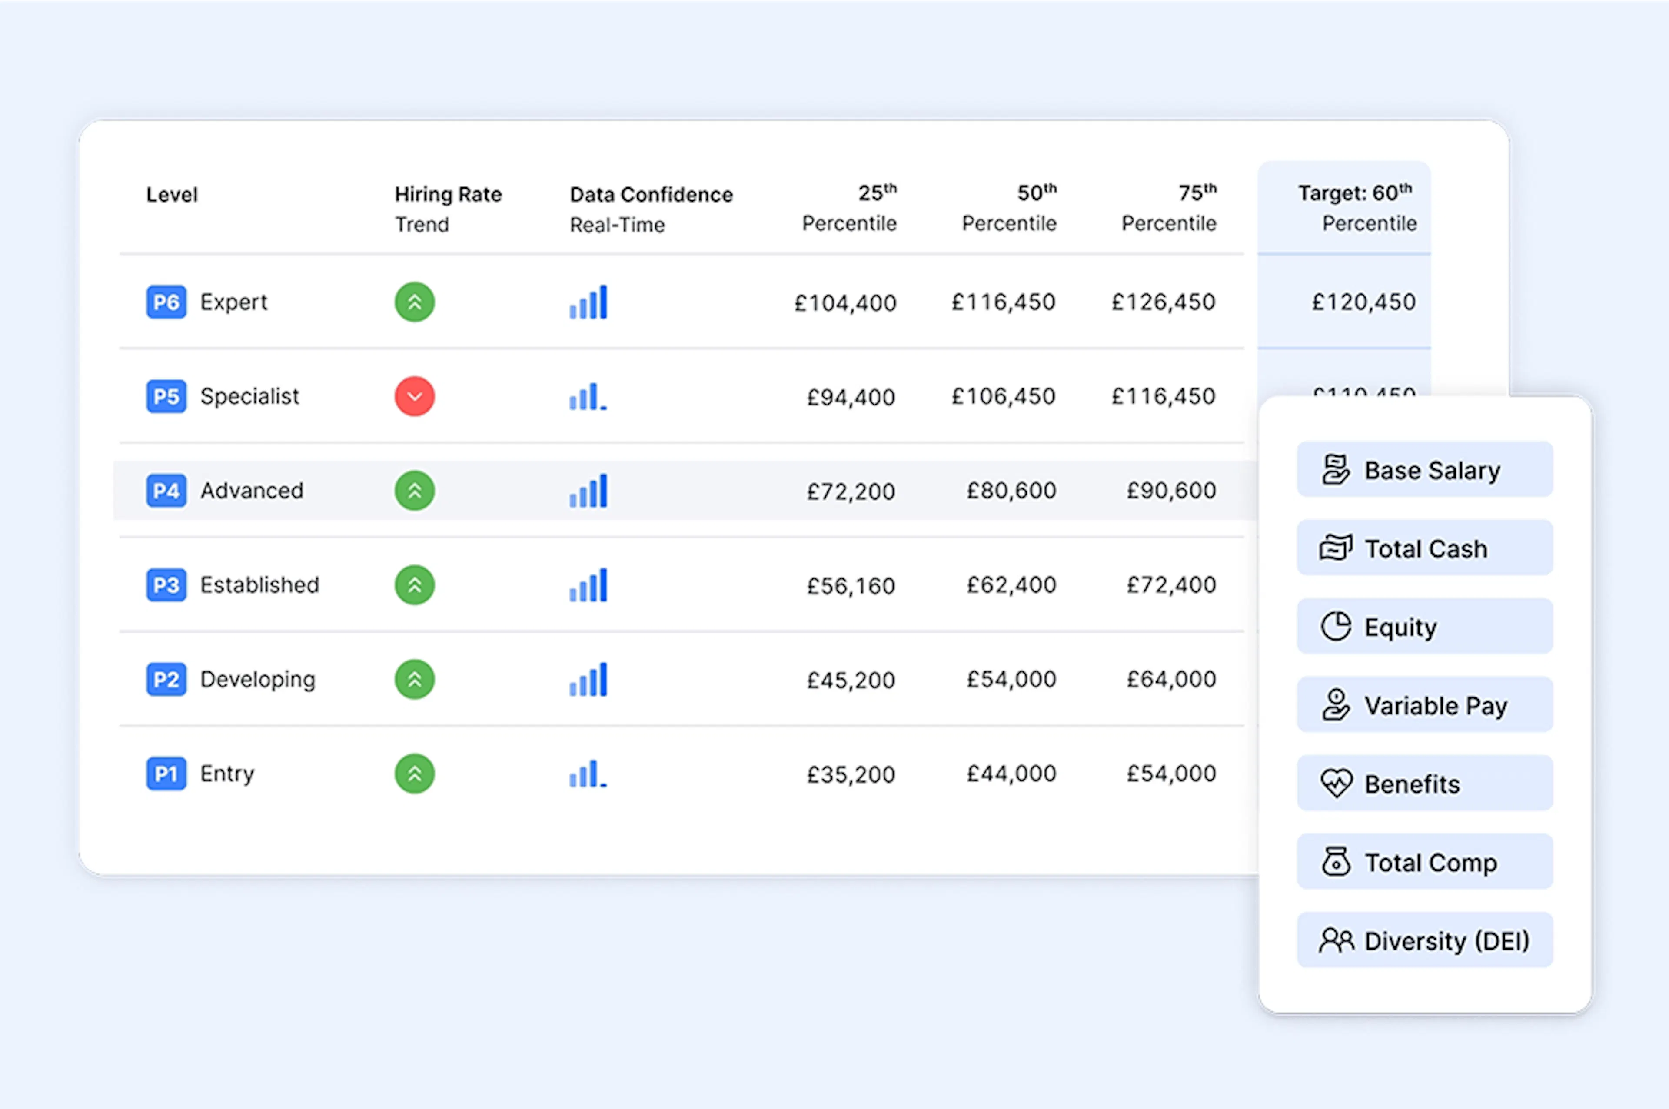
Task: Click the £104,400 cell
Action: [845, 303]
